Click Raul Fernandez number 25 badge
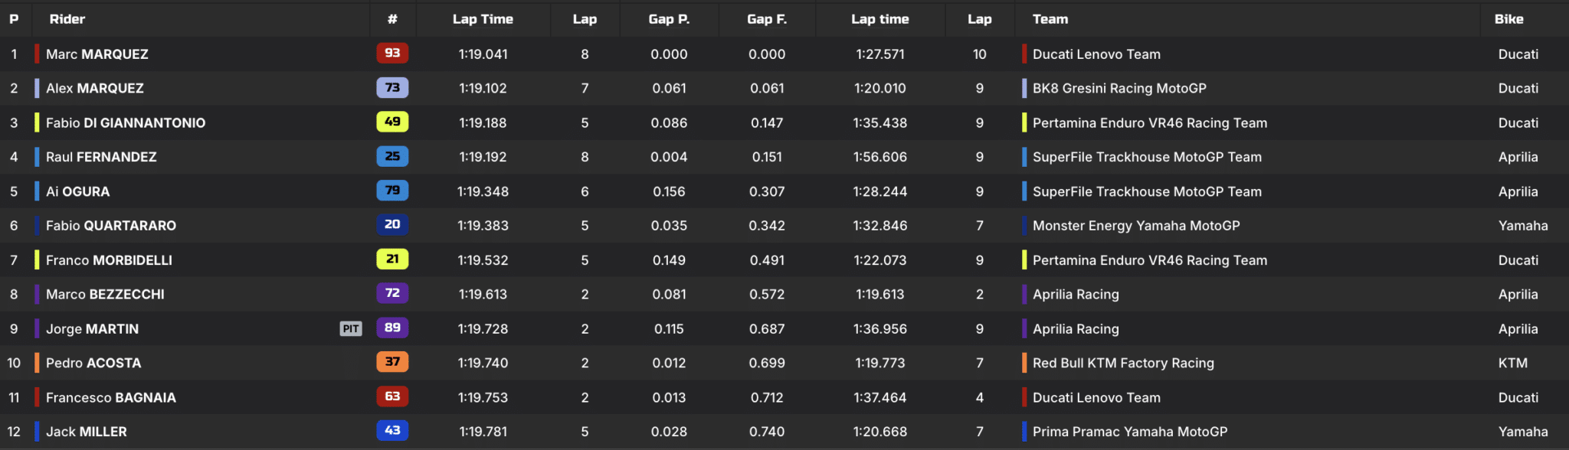Screen dimensions: 1569x450 (392, 156)
